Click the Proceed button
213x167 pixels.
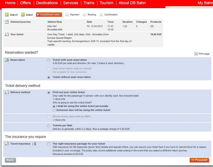[x=199, y=160]
